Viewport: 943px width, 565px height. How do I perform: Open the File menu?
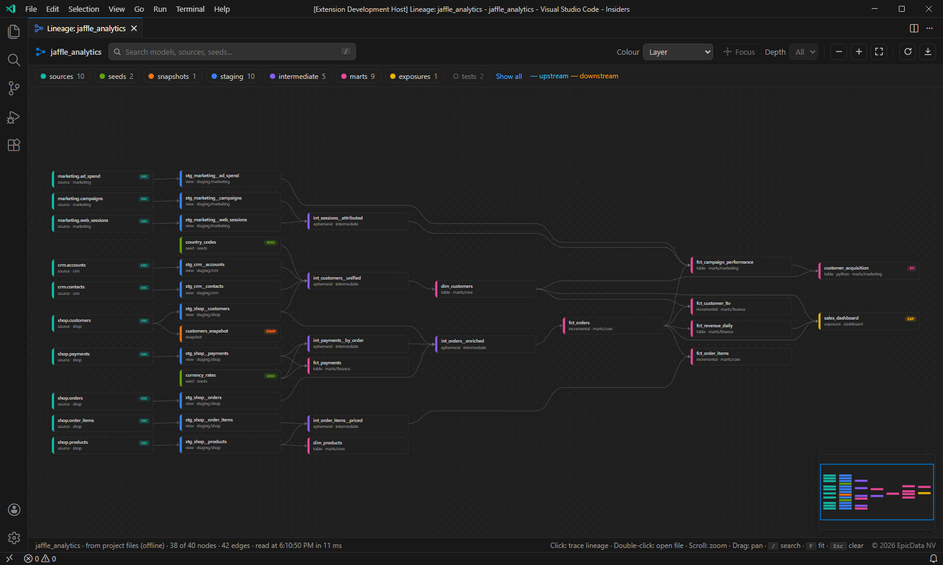[x=31, y=9]
